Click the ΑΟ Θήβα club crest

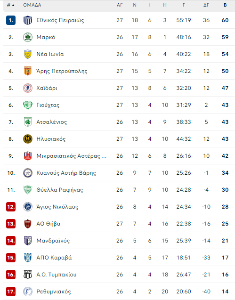point(28,224)
